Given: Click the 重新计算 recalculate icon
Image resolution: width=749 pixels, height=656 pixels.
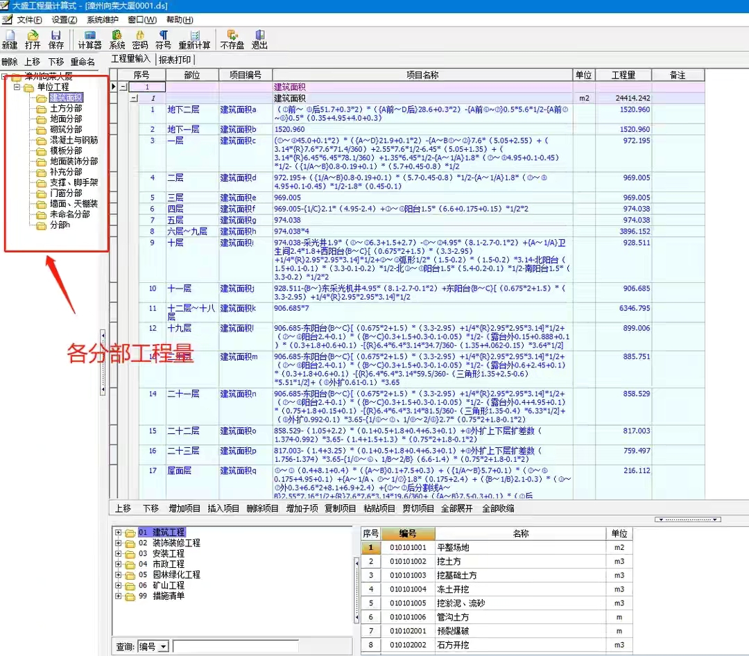Looking at the screenshot, I should pos(194,35).
